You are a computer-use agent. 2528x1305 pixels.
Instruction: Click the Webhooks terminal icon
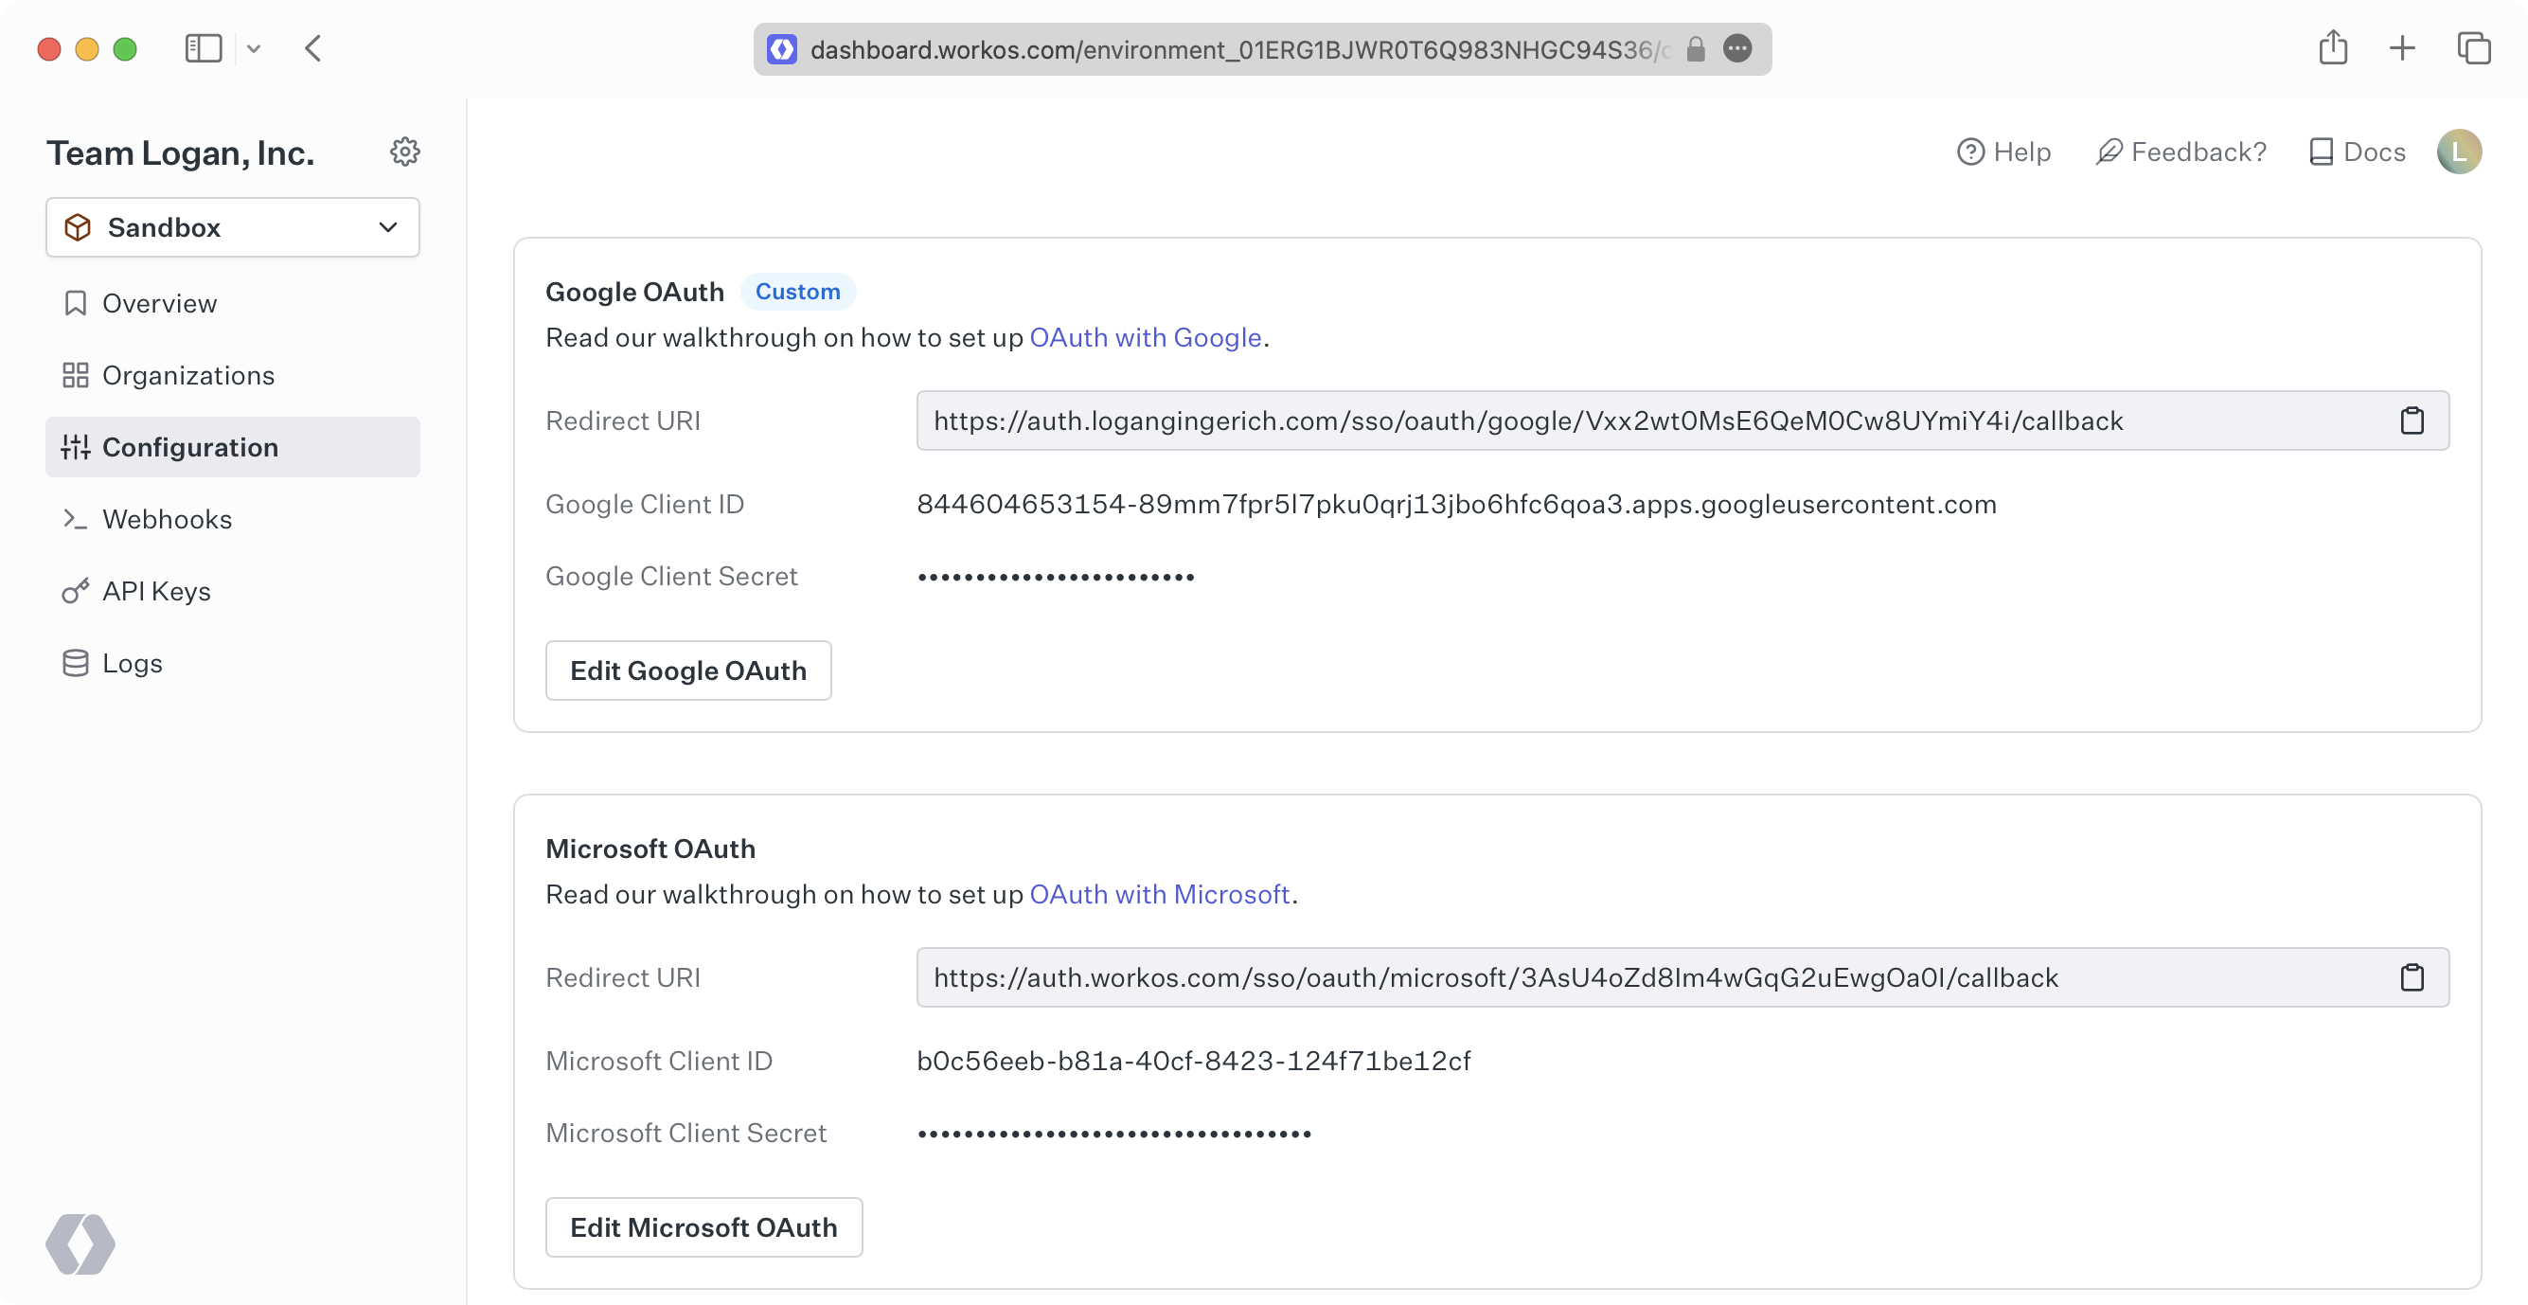coord(75,518)
